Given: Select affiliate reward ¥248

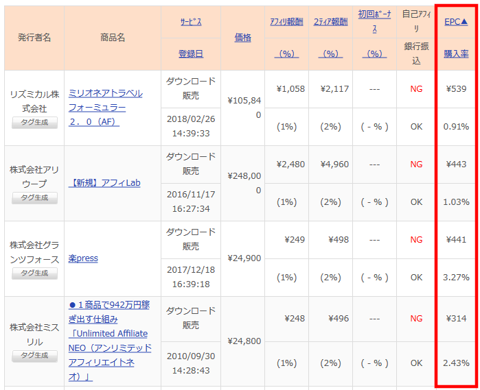Looking at the screenshot, I should [295, 319].
